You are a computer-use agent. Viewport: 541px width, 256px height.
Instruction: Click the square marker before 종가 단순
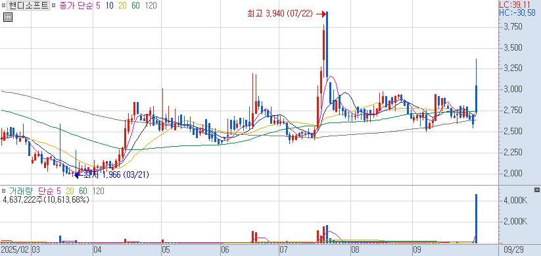53,5
